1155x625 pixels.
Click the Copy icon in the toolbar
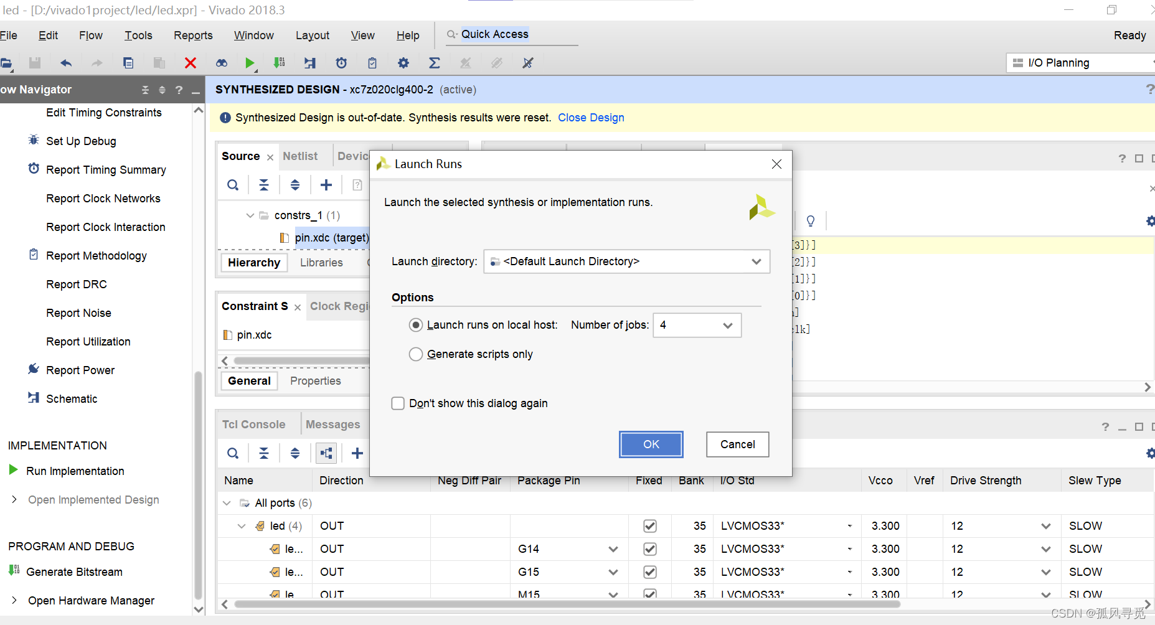(128, 63)
